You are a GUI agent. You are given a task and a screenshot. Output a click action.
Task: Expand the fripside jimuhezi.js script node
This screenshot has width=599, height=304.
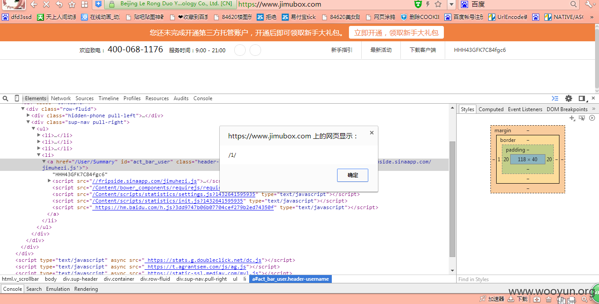coord(49,181)
